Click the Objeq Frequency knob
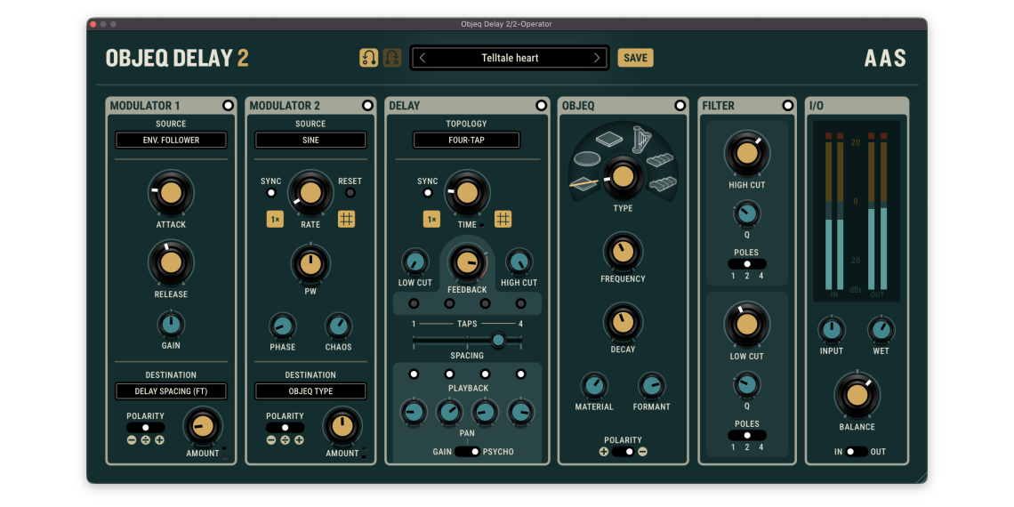This screenshot has height=507, width=1014. pos(623,252)
